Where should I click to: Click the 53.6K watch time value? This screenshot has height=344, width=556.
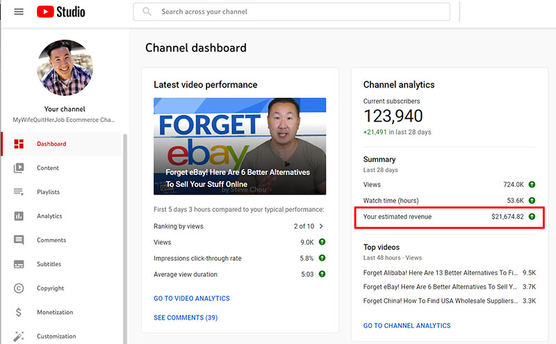click(x=515, y=200)
